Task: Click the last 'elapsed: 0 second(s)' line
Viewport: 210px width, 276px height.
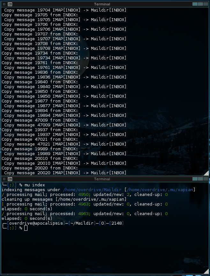Action: [x=27, y=219]
